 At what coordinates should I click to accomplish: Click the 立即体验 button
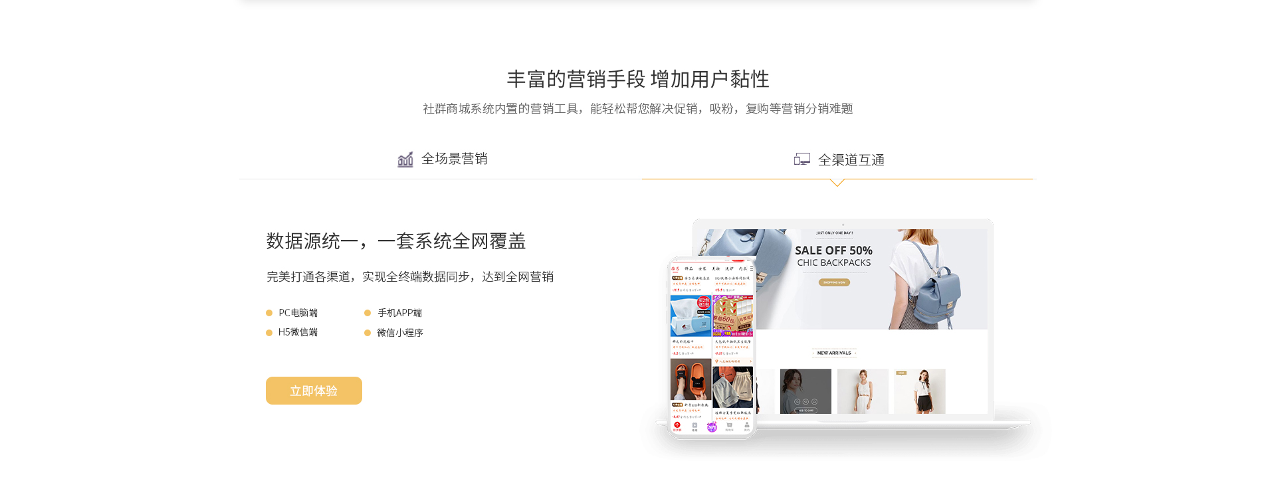(x=314, y=391)
